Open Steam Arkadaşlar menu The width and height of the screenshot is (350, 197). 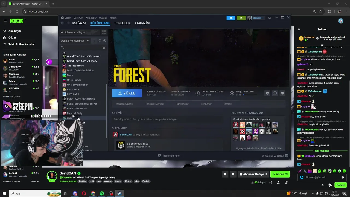[x=91, y=18]
